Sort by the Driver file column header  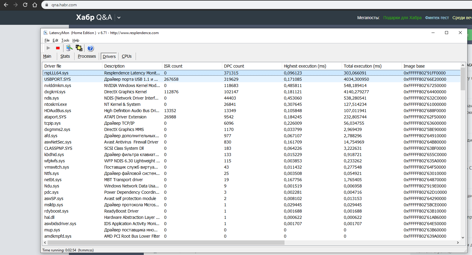(x=72, y=66)
